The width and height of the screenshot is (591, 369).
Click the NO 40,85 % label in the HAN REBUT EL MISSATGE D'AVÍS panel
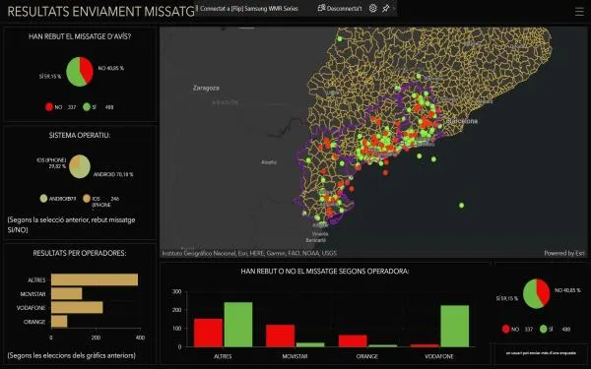(x=110, y=68)
